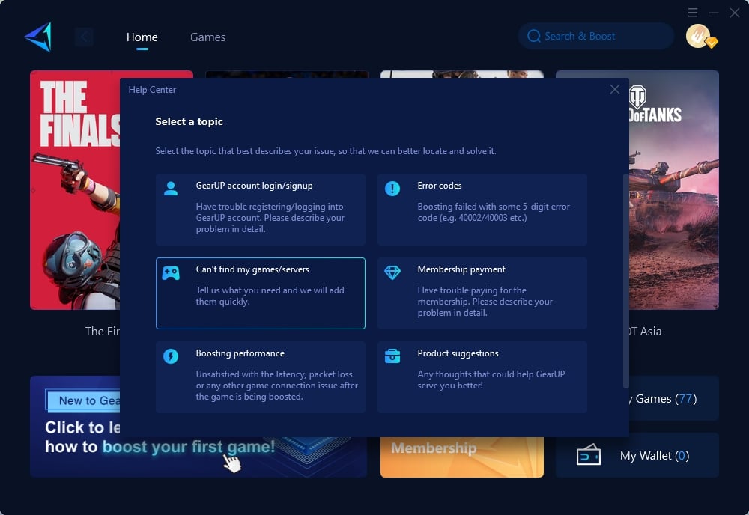Click the Product suggestions briefcase icon
This screenshot has width=749, height=515.
[x=392, y=356]
